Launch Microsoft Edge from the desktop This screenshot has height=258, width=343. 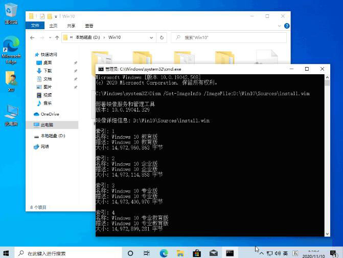pyautogui.click(x=11, y=50)
